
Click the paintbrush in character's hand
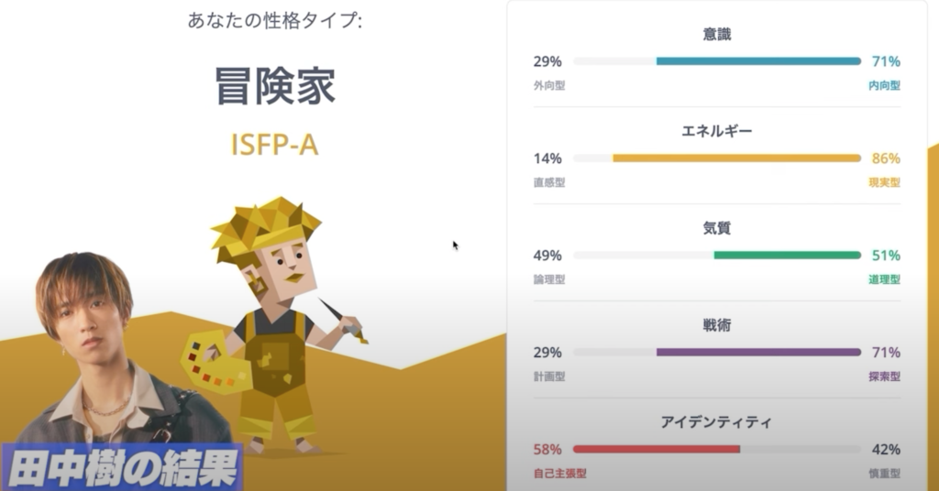pos(344,321)
